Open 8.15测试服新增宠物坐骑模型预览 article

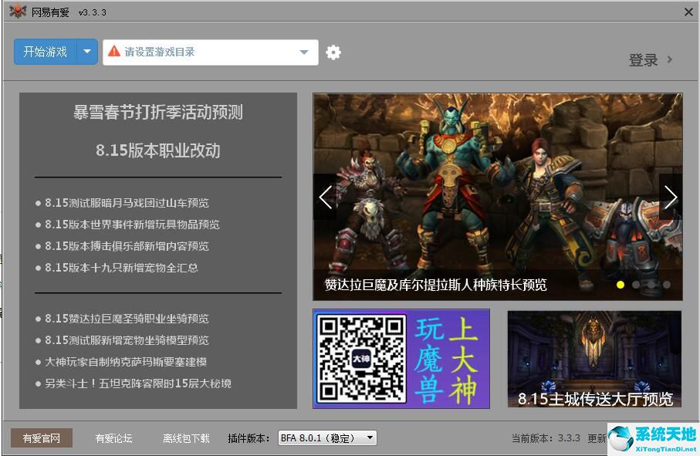[x=127, y=340]
